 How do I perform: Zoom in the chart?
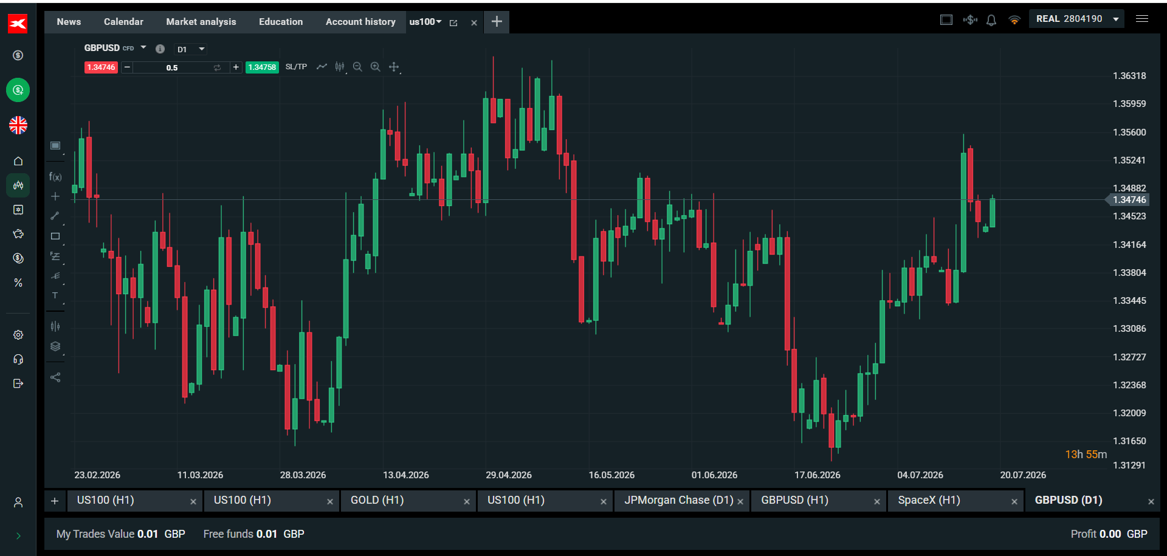click(x=376, y=67)
